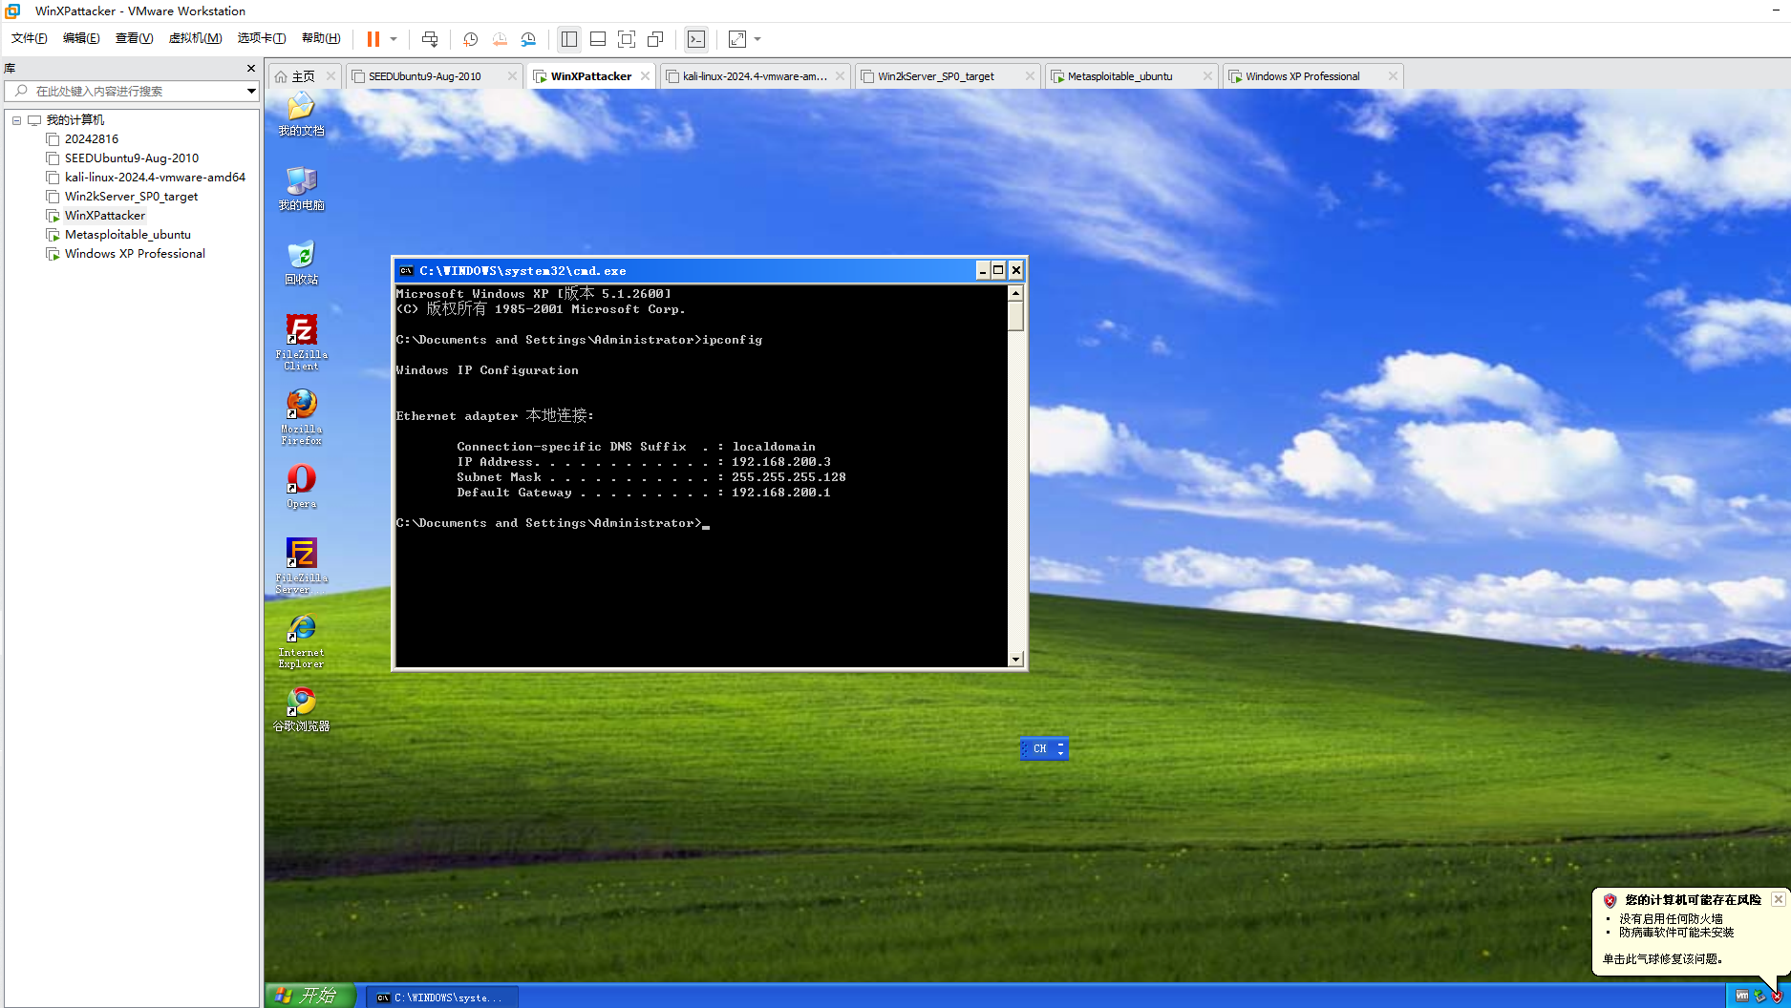This screenshot has height=1008, width=1791.
Task: Click the stretch guest display icon
Action: [737, 39]
